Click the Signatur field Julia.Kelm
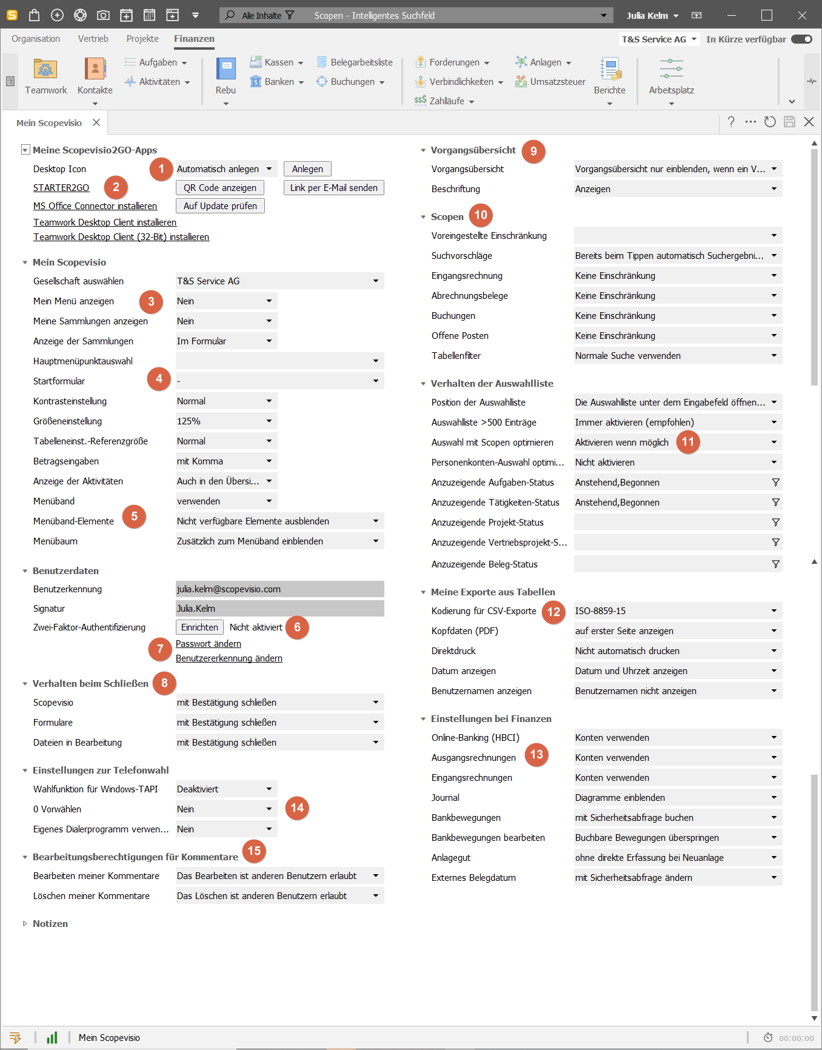822x1050 pixels. pos(279,609)
